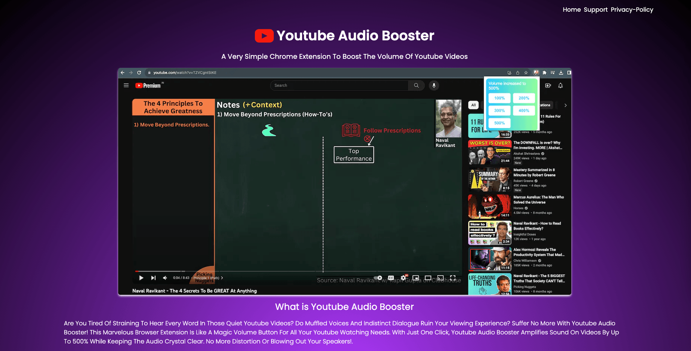Image resolution: width=691 pixels, height=351 pixels.
Task: Click the share icon in the address bar
Action: pos(518,73)
